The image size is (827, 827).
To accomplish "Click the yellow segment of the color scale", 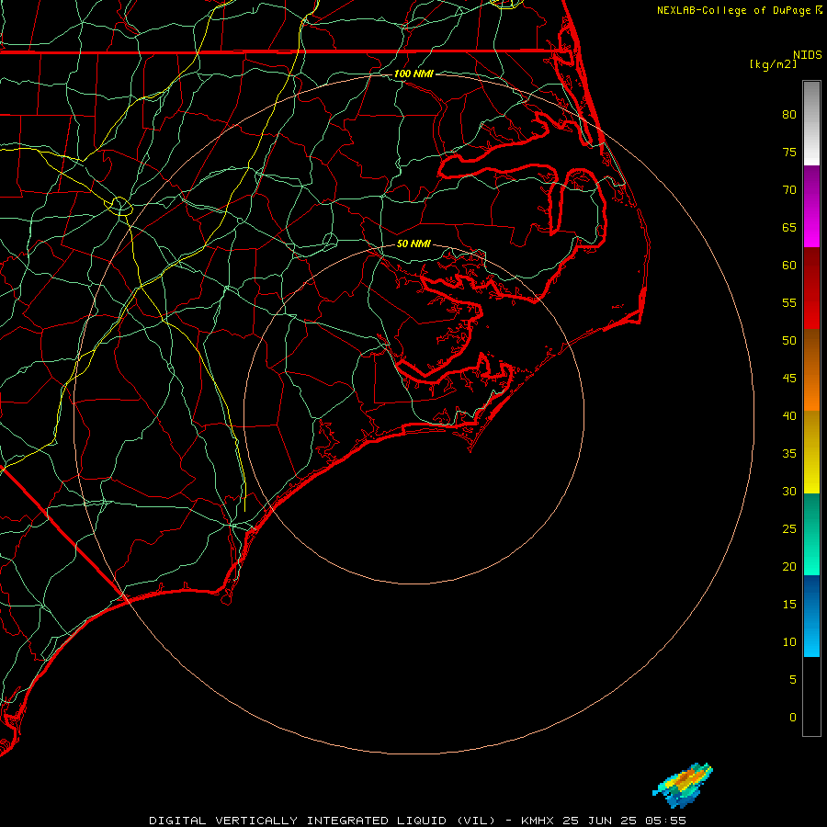I will click(x=811, y=452).
